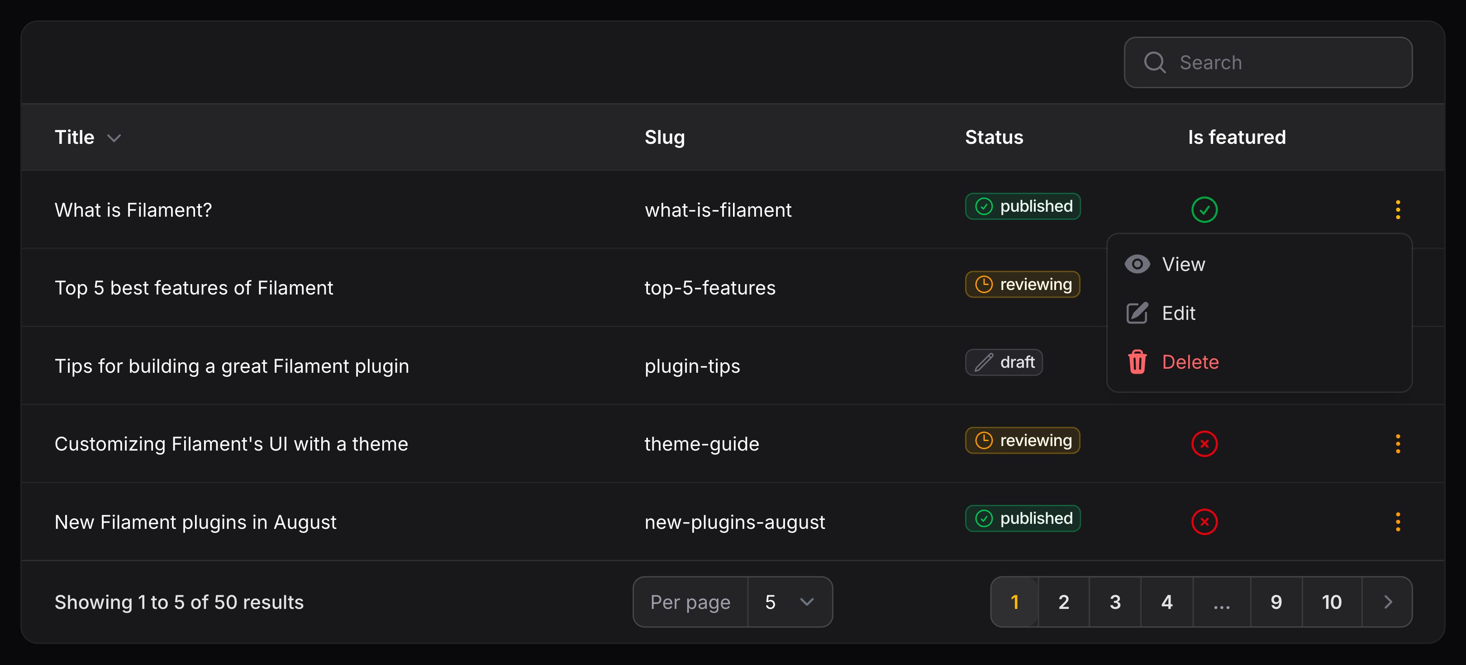Click the red trash icon
Viewport: 1466px width, 665px height.
1137,362
